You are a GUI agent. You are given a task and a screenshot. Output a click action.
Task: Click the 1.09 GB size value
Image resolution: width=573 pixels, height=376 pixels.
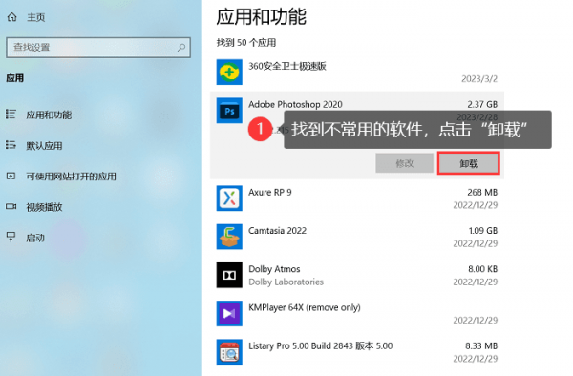pyautogui.click(x=483, y=231)
